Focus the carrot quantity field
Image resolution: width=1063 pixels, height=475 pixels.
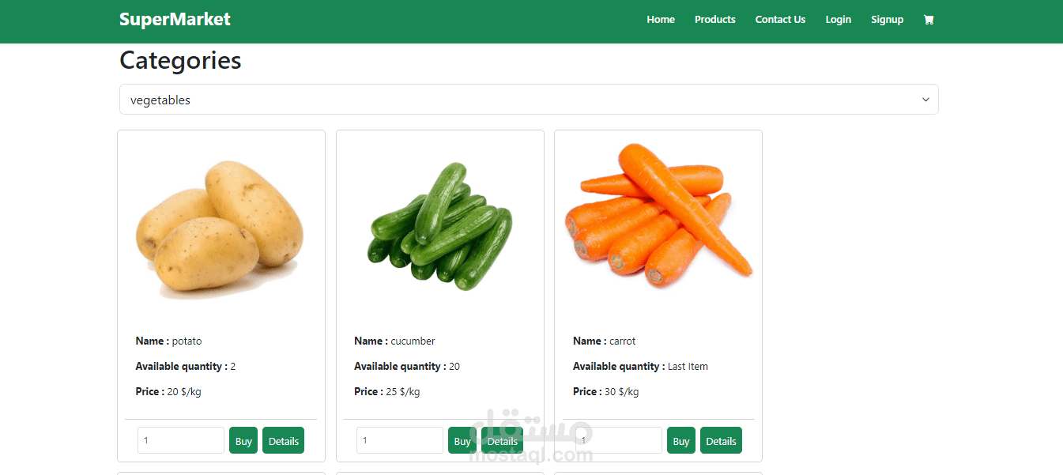(x=619, y=440)
